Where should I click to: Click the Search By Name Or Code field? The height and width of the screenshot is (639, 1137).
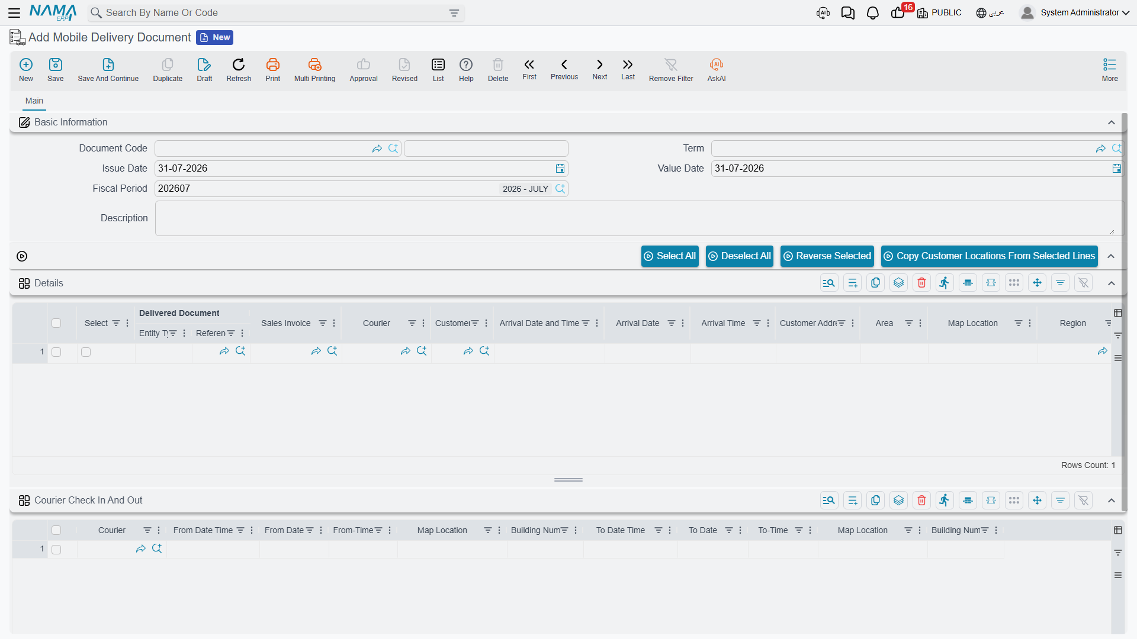tap(275, 13)
